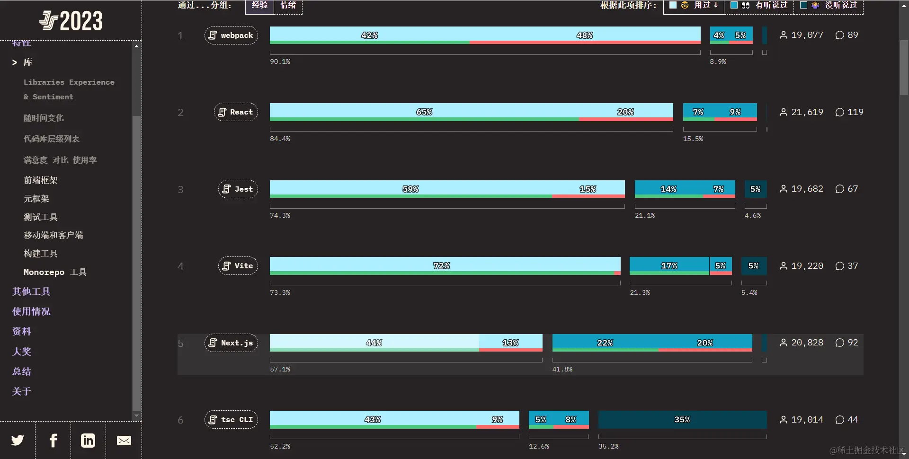The width and height of the screenshot is (909, 459).
Task: Click the scroll icon in Vite label
Action: click(x=227, y=266)
